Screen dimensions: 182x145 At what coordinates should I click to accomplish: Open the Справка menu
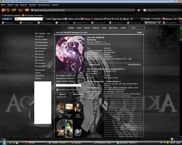tap(55, 5)
